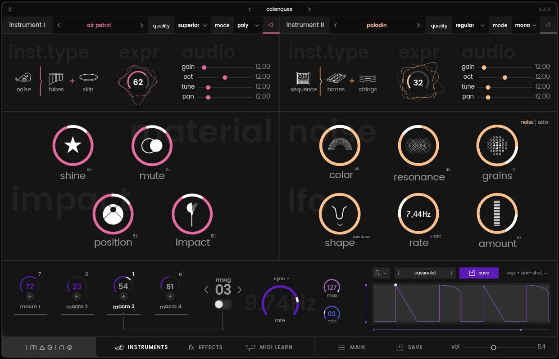The width and height of the screenshot is (559, 359).
Task: Click the LFO rate 7,44Hz knob
Action: coord(418,214)
